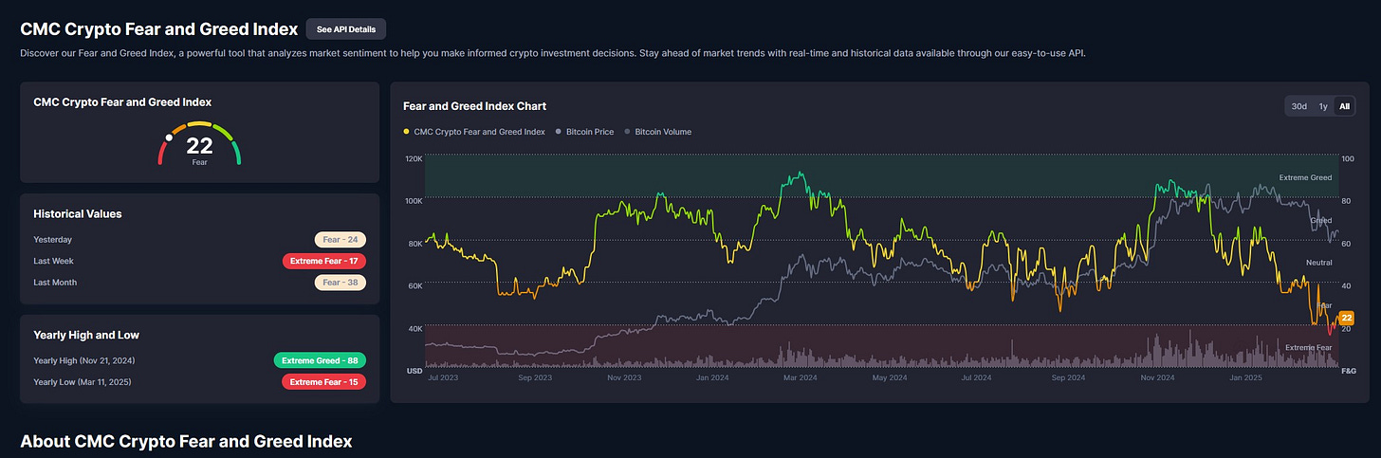1381x458 pixels.
Task: Click the Historical Values heading
Action: 78,214
